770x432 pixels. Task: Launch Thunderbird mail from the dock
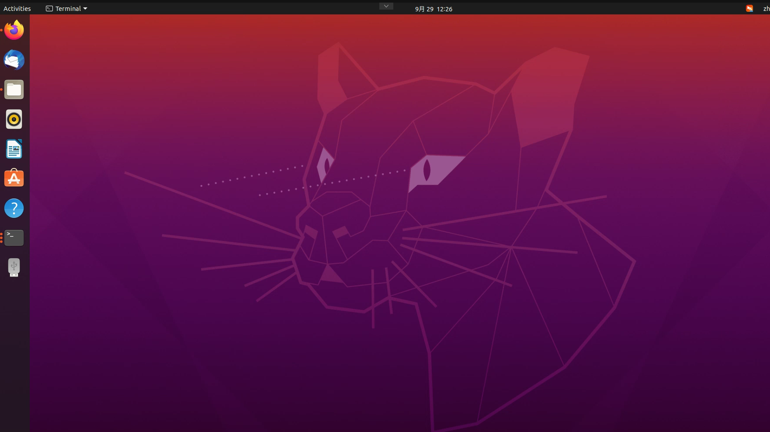click(14, 60)
